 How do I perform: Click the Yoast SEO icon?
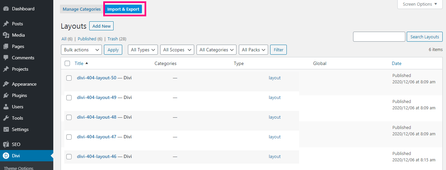point(6,144)
